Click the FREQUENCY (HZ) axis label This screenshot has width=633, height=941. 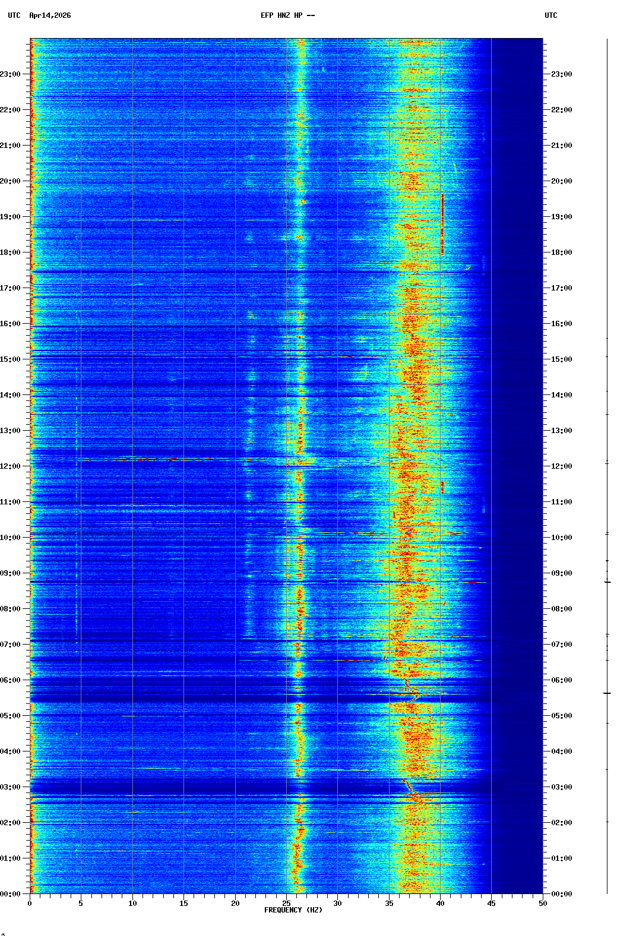(x=293, y=910)
